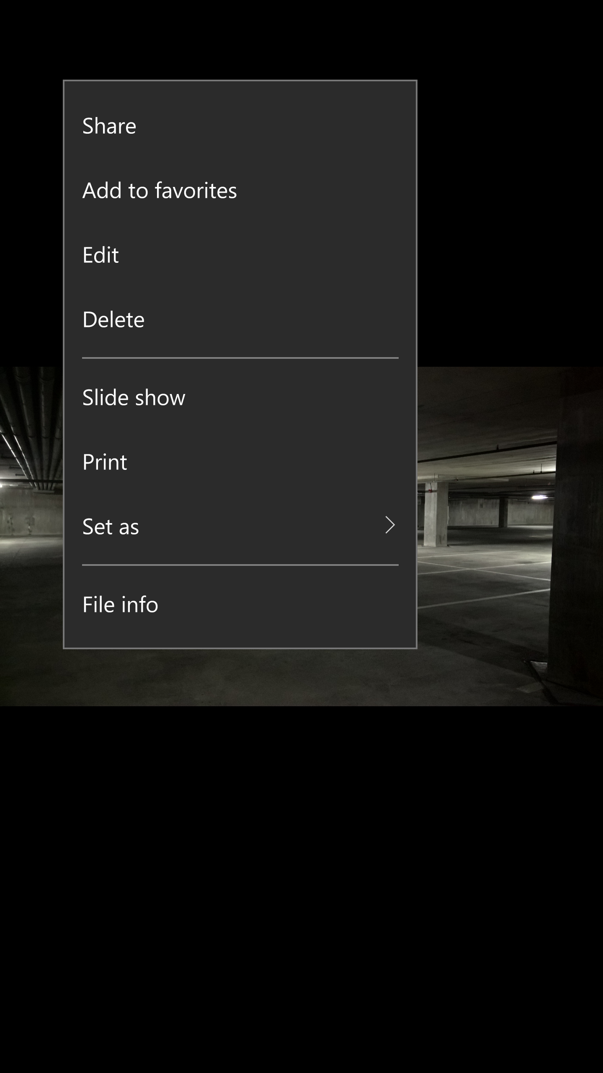
Task: Click the black space right of Share
Action: [x=502, y=126]
